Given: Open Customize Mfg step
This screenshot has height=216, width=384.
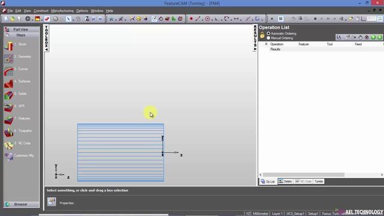Looking at the screenshot, I should 19,157.
